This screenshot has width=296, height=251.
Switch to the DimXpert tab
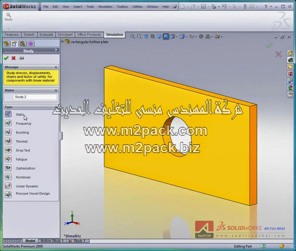coord(65,35)
